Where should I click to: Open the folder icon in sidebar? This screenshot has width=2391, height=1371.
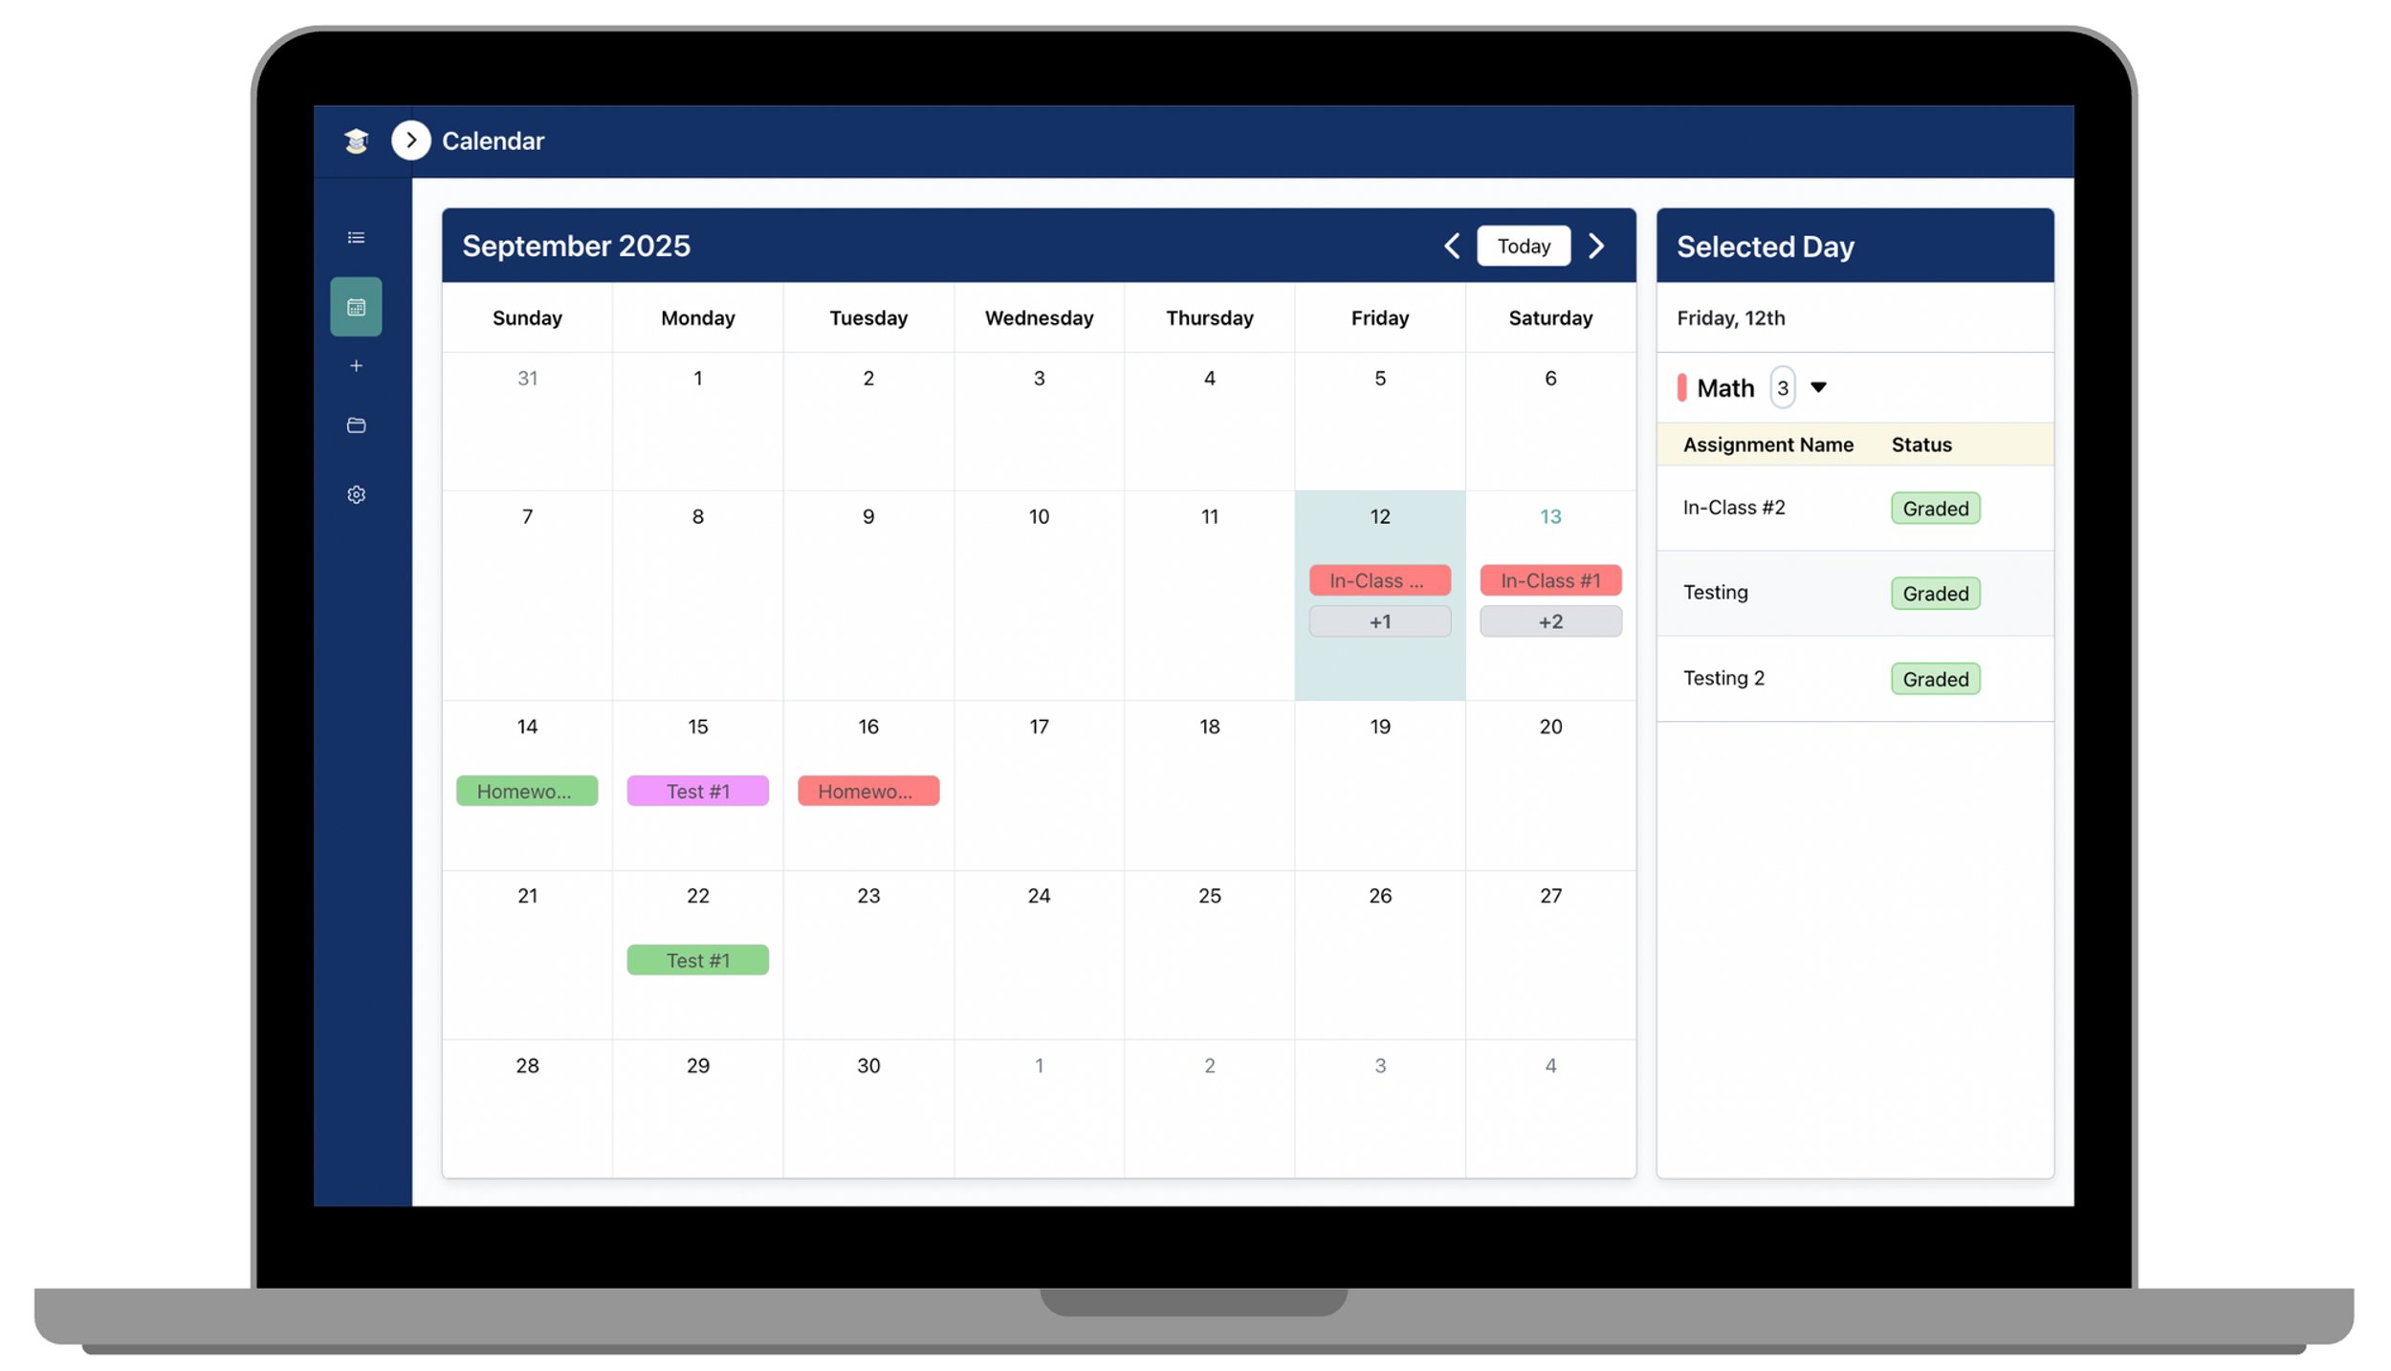point(356,425)
